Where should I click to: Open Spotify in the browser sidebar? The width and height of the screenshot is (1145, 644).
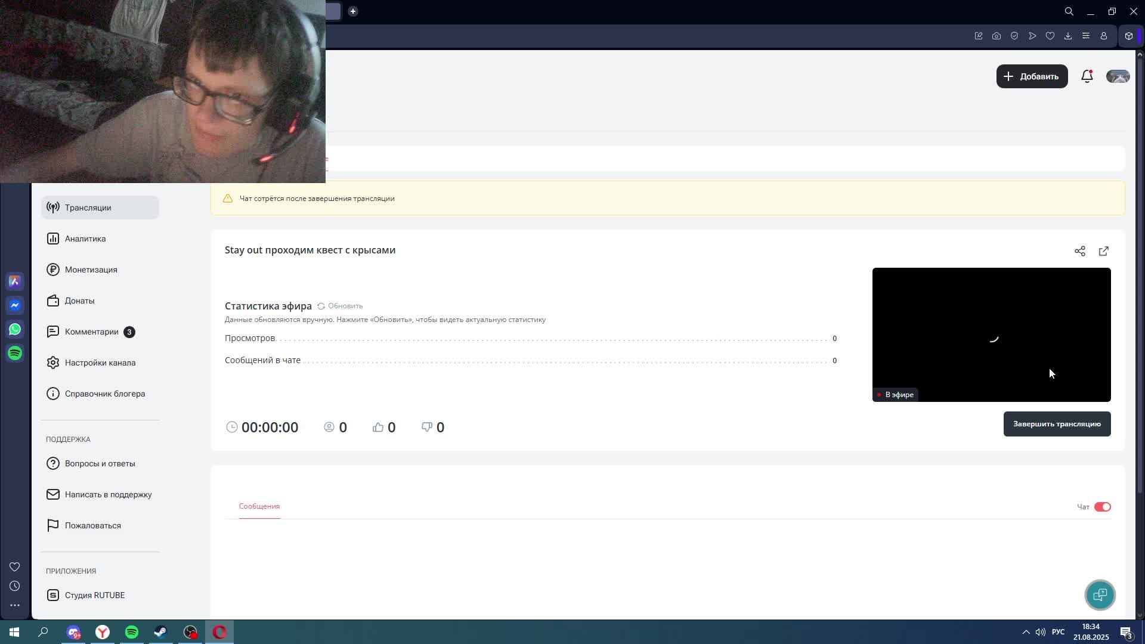pyautogui.click(x=15, y=353)
